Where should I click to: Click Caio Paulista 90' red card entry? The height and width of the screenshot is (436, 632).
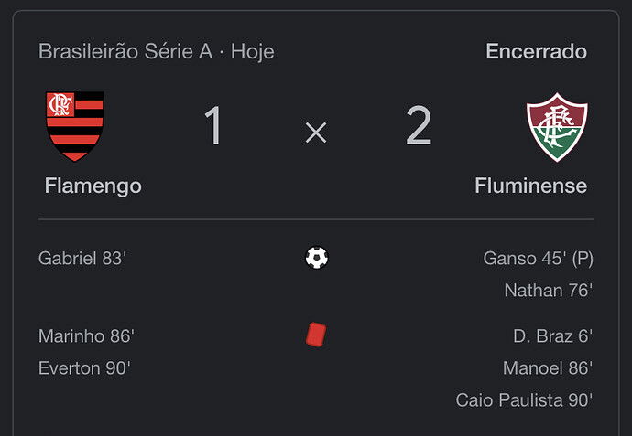coord(525,400)
